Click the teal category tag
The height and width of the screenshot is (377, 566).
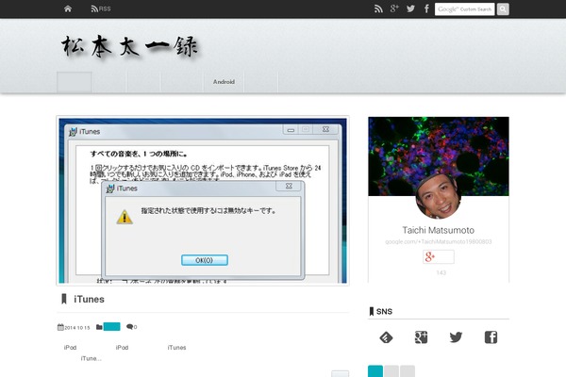coord(111,326)
